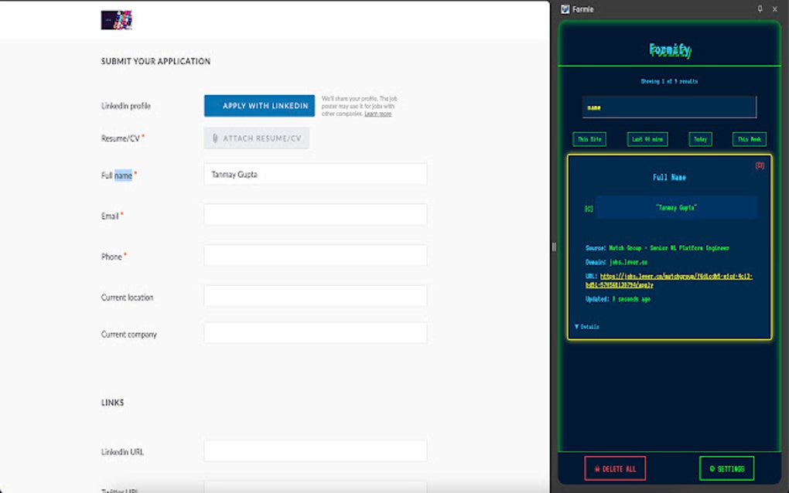Click the 'Updated: 3 seconds ago' text
Image resolution: width=789 pixels, height=493 pixels.
click(x=618, y=299)
